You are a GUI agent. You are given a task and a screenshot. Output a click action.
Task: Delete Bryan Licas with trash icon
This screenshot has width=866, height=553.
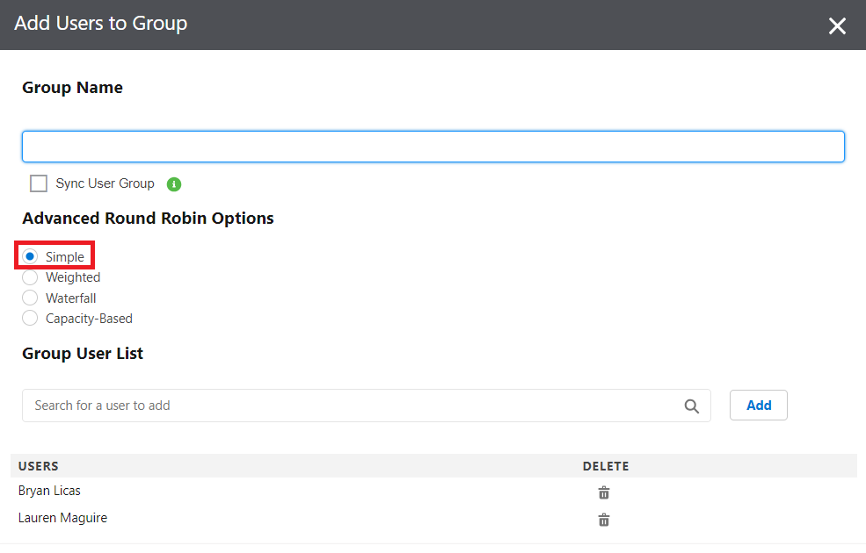tap(604, 492)
